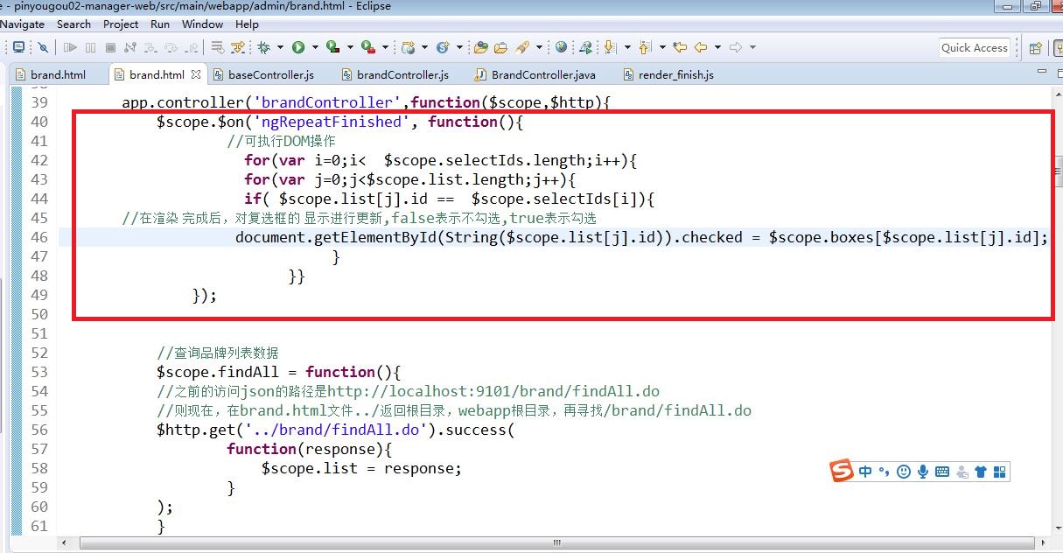Screen dimensions: 1063x553
Task: Open the Back history dropdown arrow
Action: (717, 47)
